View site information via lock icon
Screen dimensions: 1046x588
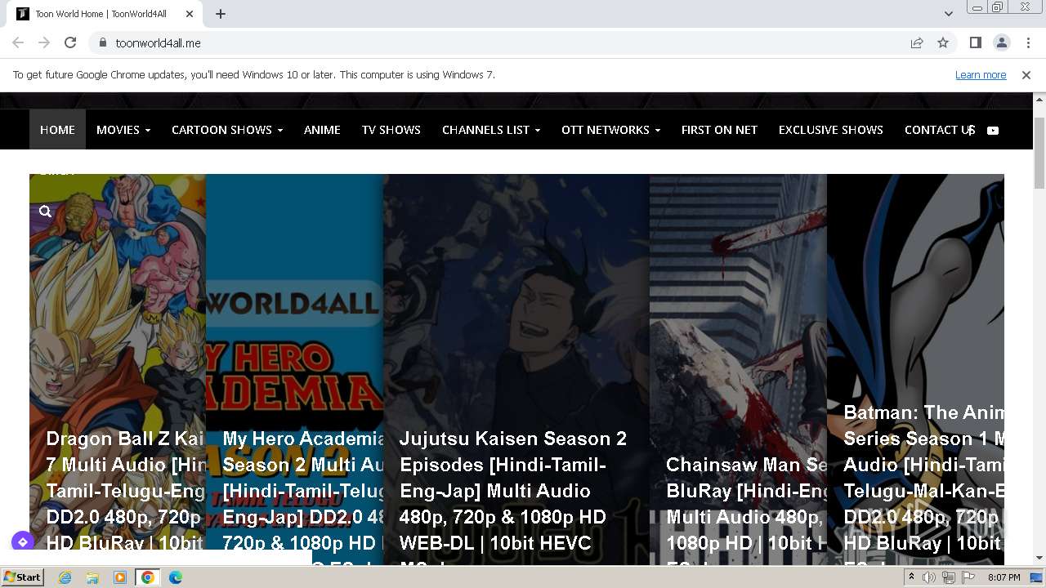pos(103,42)
